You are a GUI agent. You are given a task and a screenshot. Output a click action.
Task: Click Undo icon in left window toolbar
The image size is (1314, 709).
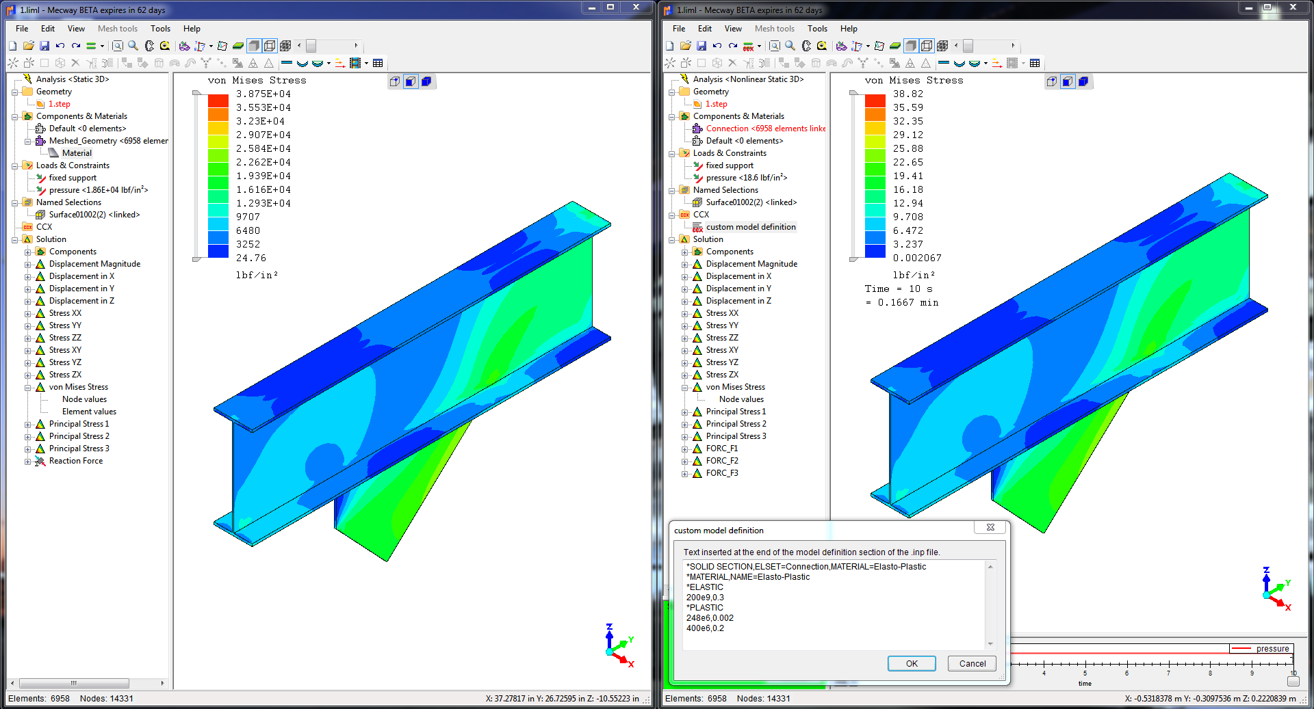click(60, 46)
